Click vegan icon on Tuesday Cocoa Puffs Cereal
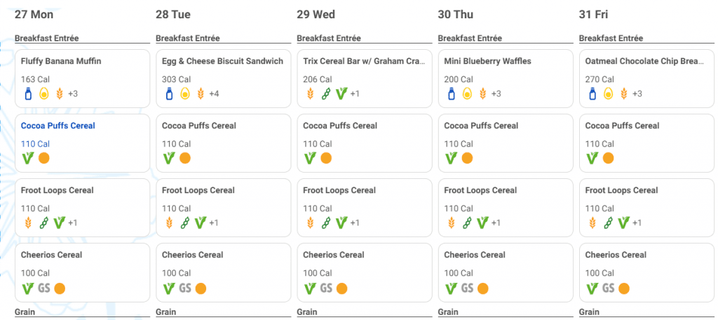 click(x=169, y=158)
